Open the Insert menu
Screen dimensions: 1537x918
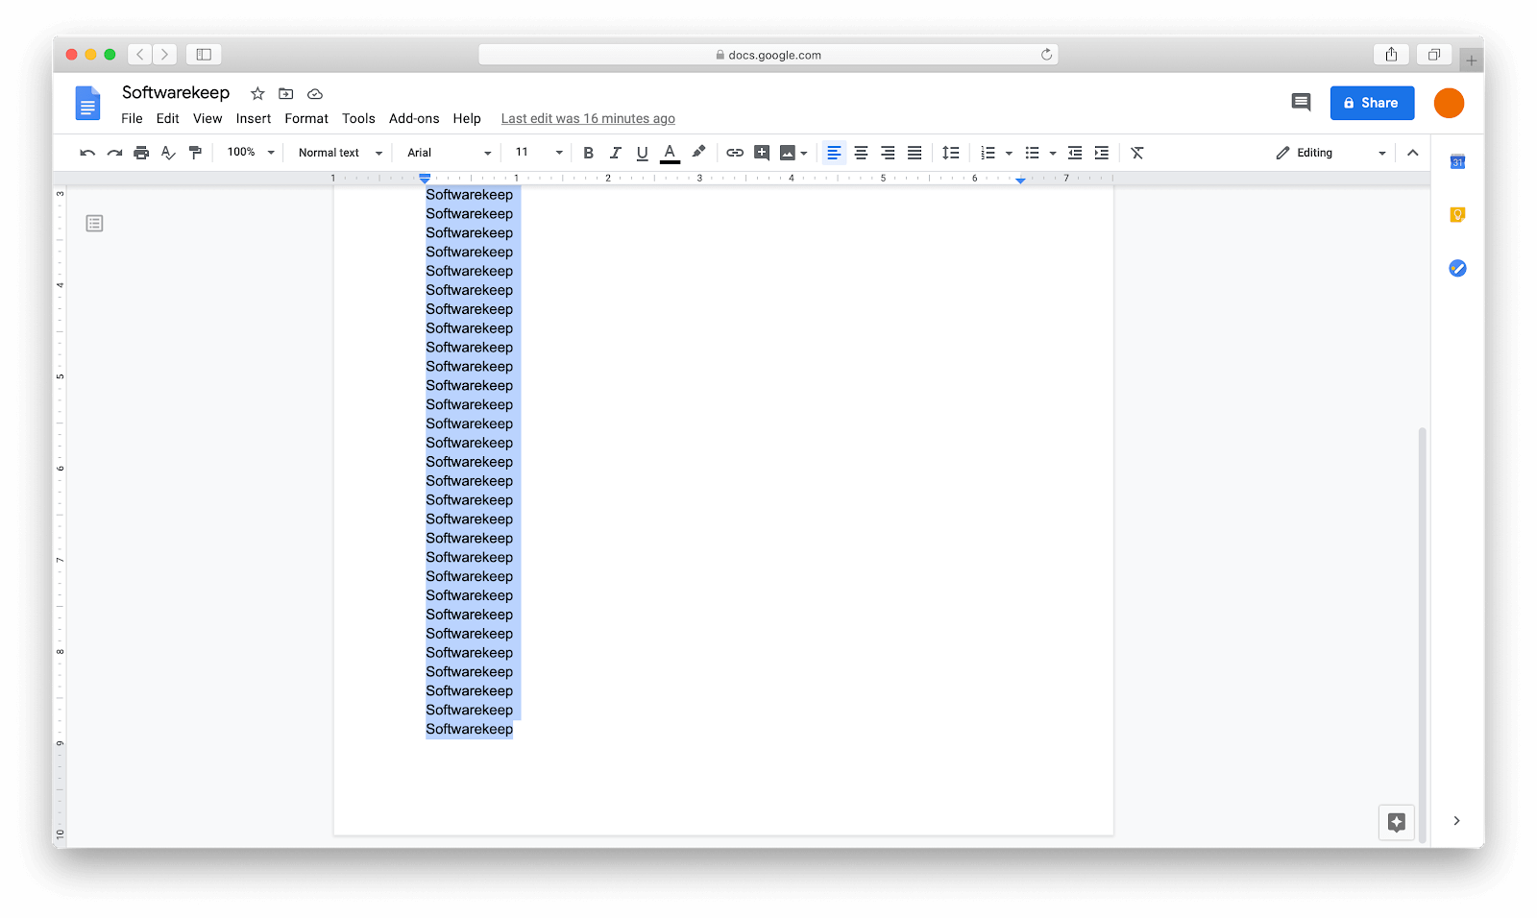[x=254, y=119]
